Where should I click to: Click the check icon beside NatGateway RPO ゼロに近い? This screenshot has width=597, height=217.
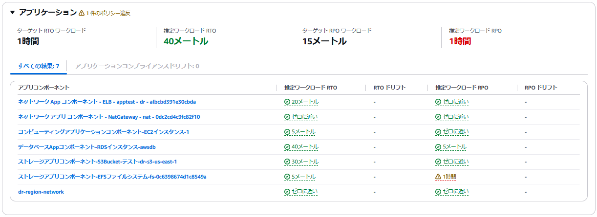438,117
